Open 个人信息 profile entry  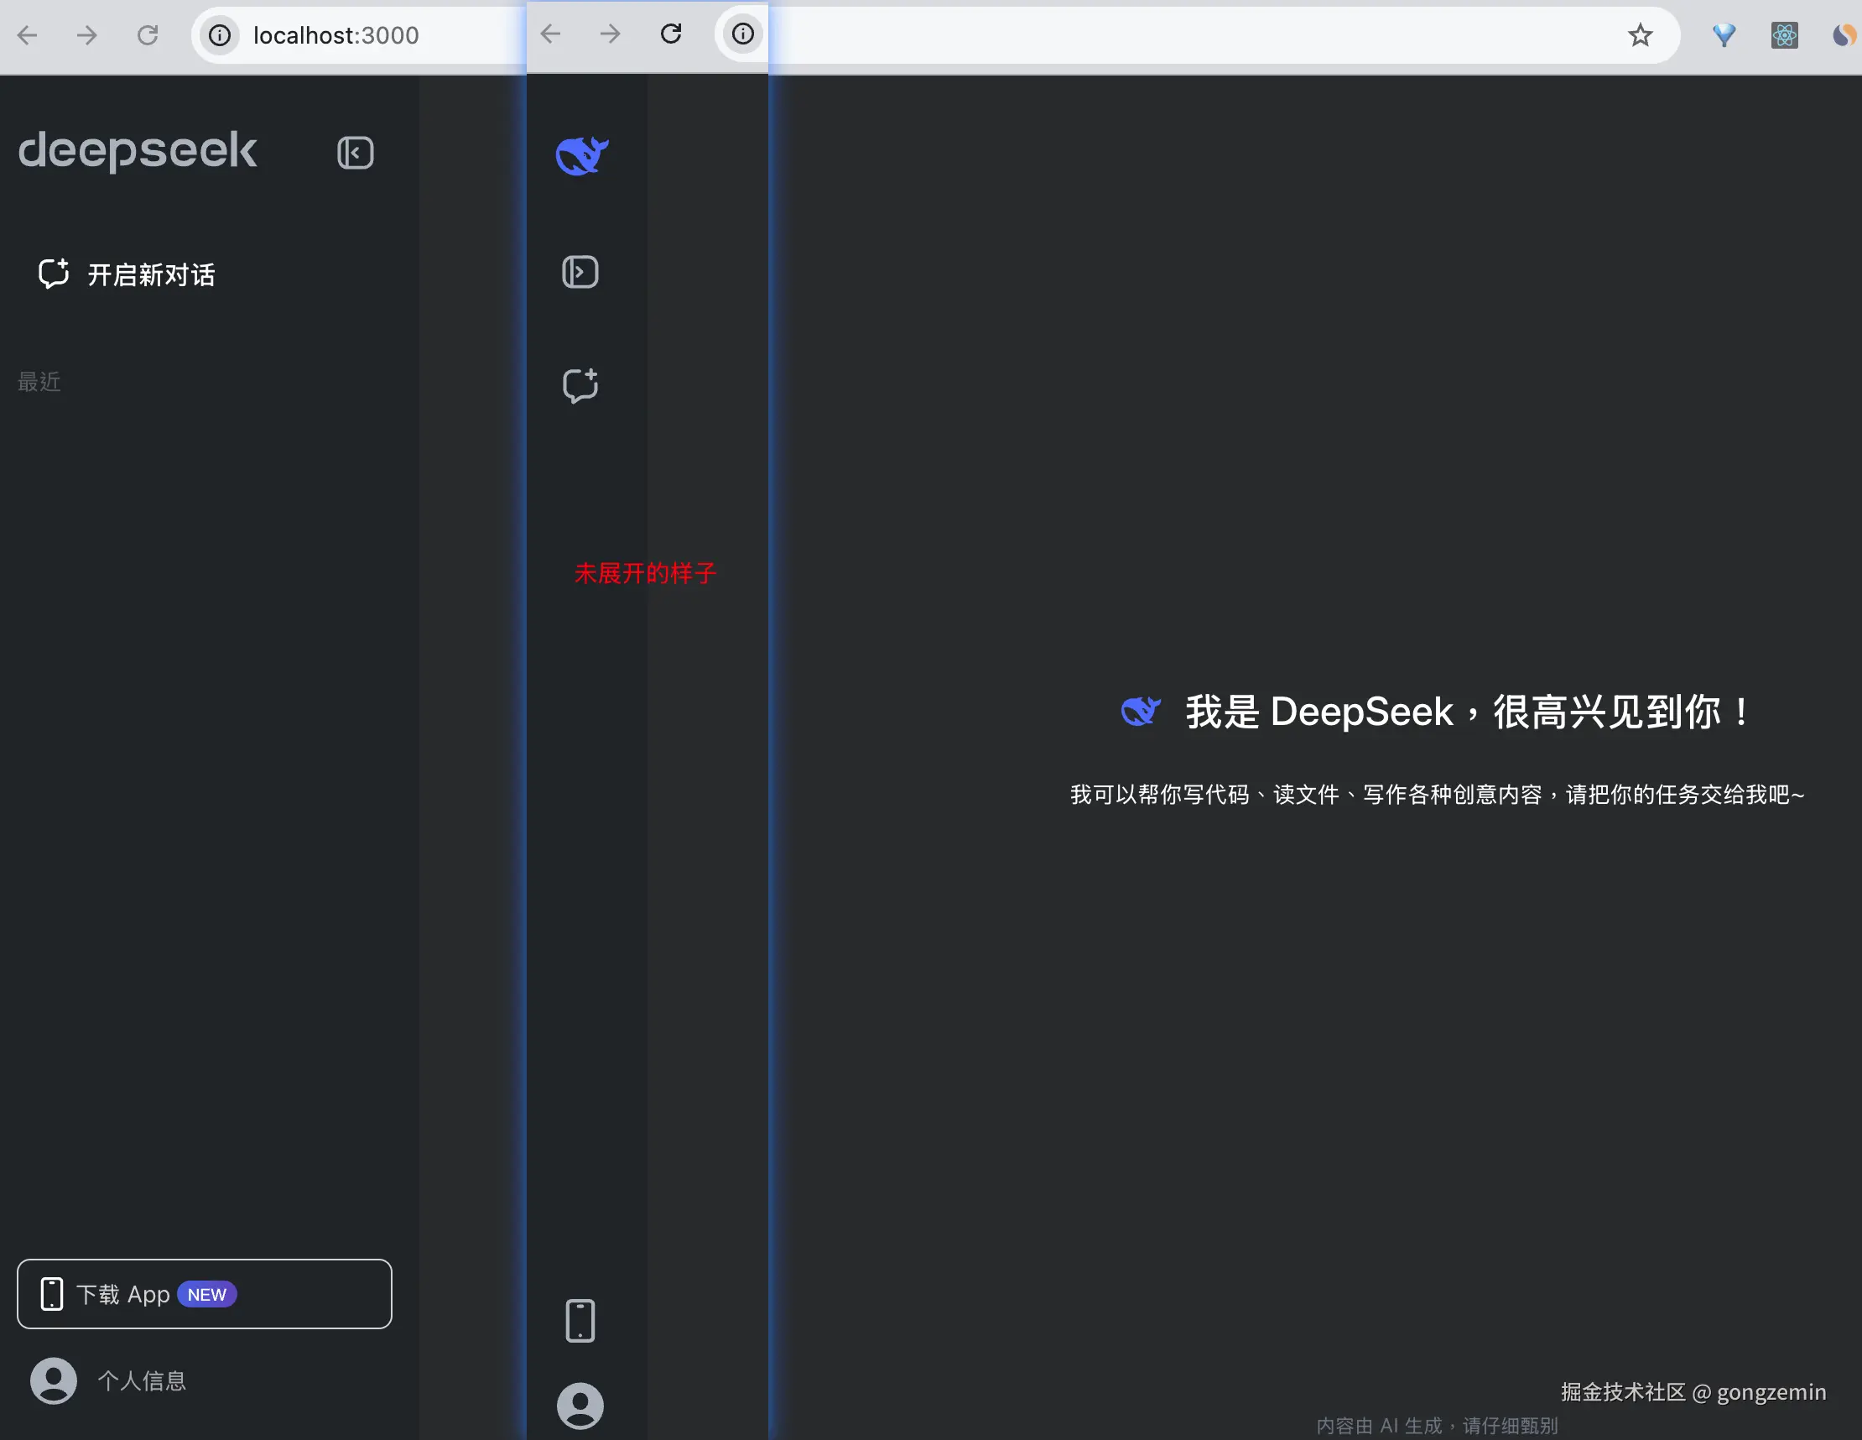click(x=142, y=1380)
